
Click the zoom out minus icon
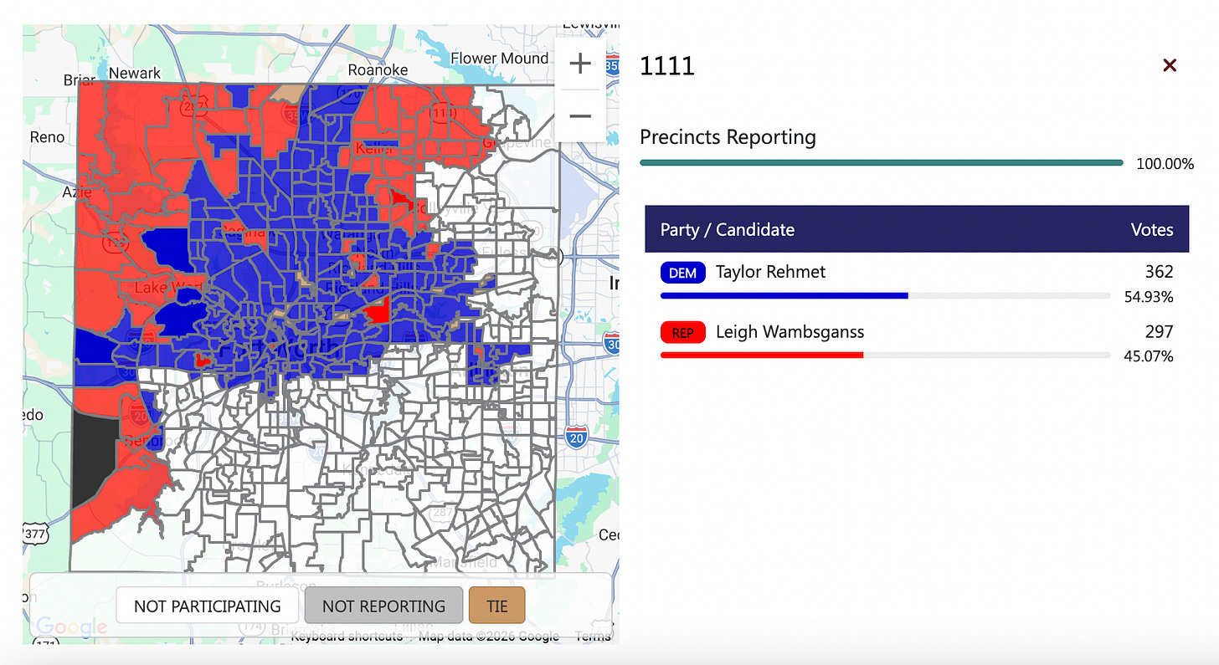[579, 116]
